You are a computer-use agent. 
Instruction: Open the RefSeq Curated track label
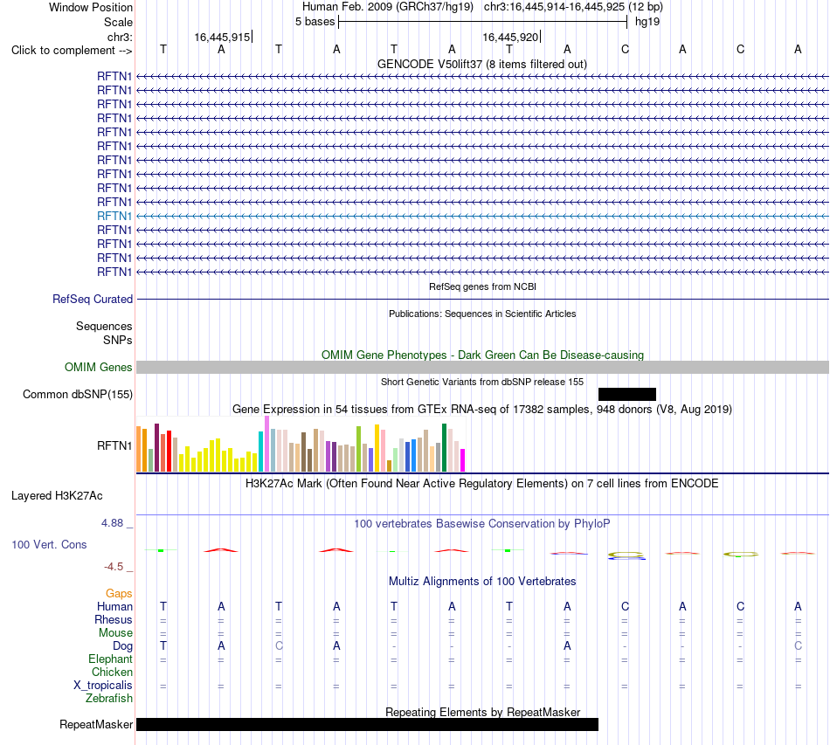point(92,299)
